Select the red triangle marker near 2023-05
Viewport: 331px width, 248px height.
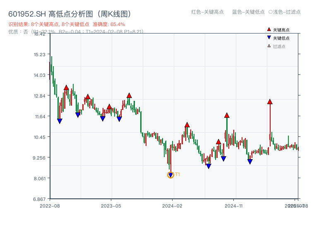(108, 107)
